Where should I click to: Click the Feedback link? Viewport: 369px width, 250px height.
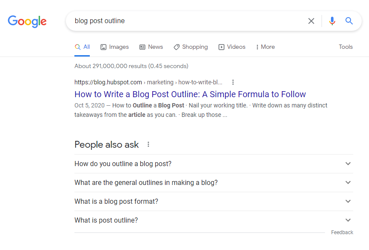342,232
